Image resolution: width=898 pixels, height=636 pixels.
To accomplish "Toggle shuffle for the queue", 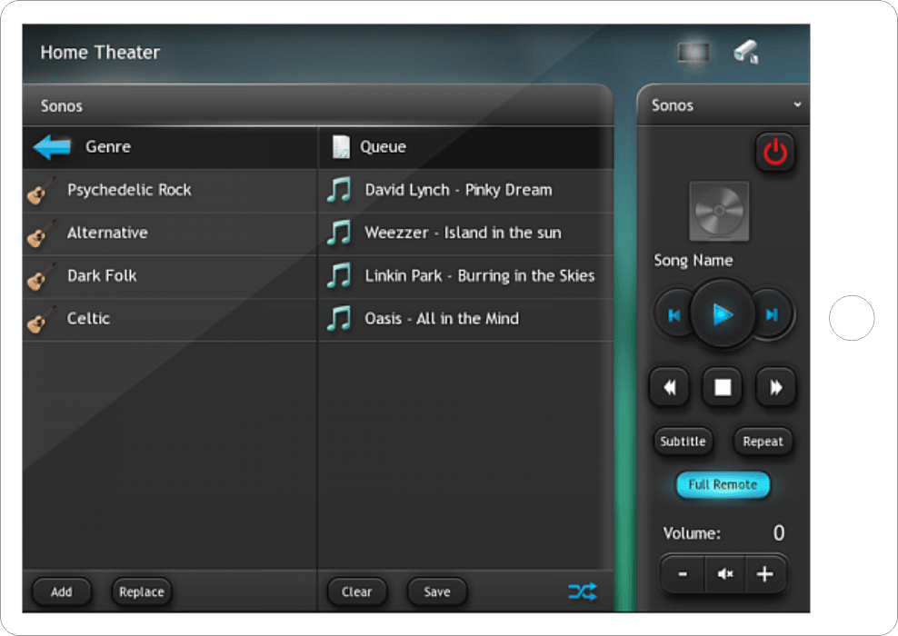I will (x=583, y=592).
